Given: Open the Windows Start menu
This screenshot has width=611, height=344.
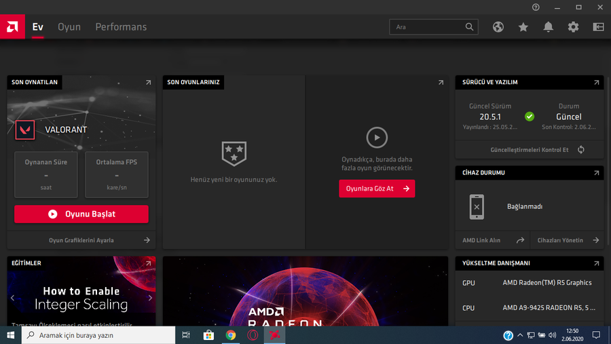Looking at the screenshot, I should pyautogui.click(x=10, y=335).
